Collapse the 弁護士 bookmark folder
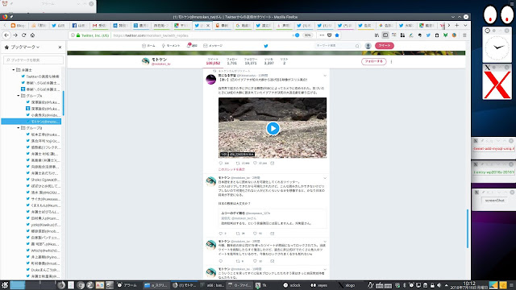516x290 pixels. [x=14, y=70]
